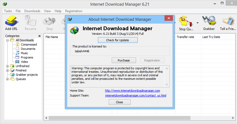Click the Stop toolbar icon
The width and height of the screenshot is (237, 124).
tap(49, 21)
